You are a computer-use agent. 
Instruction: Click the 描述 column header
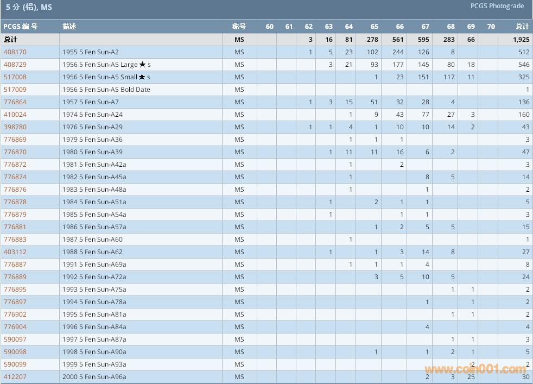point(69,27)
